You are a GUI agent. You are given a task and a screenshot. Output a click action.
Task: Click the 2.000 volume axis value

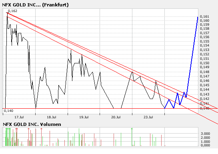[205, 138]
